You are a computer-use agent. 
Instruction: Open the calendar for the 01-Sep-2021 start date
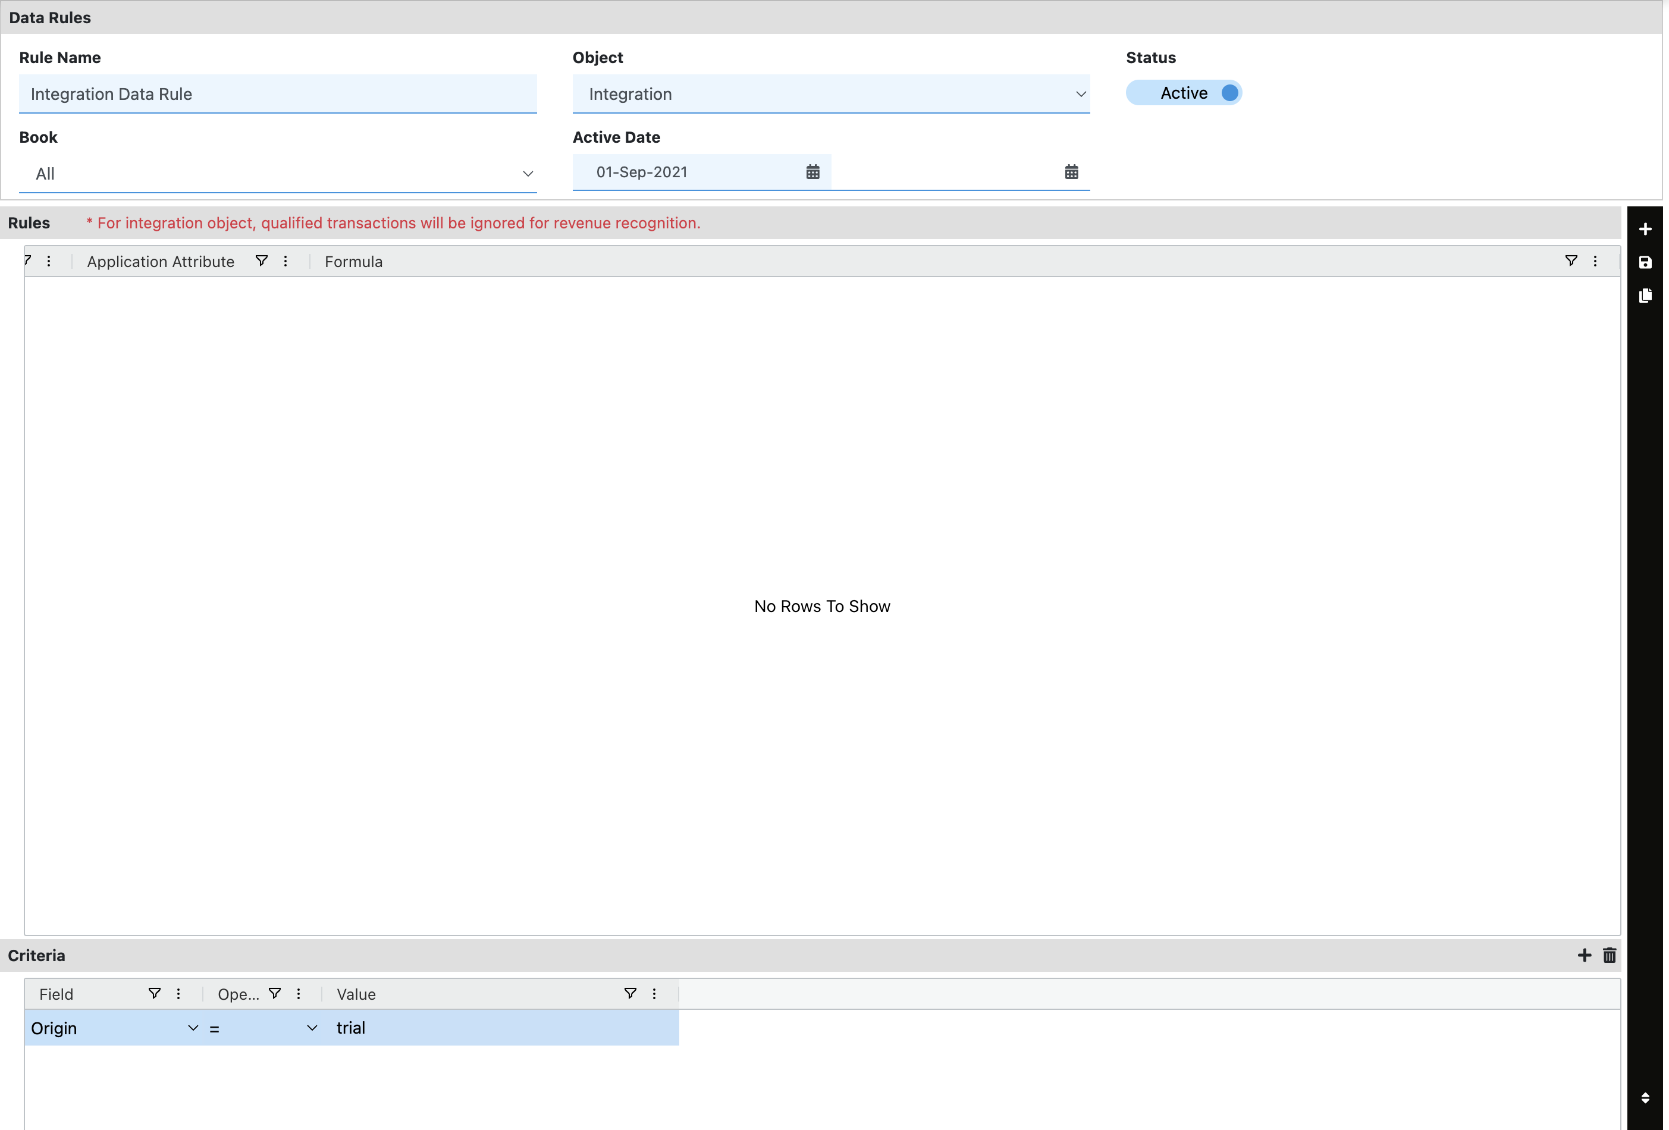pos(812,172)
